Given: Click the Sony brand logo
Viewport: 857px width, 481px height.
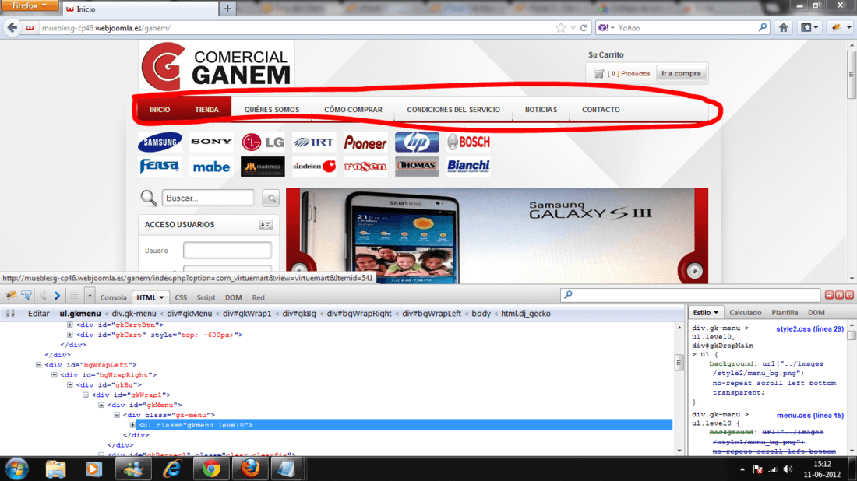Looking at the screenshot, I should click(x=211, y=142).
